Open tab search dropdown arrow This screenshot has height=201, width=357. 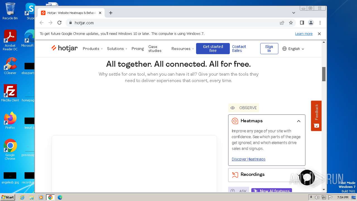(x=294, y=13)
